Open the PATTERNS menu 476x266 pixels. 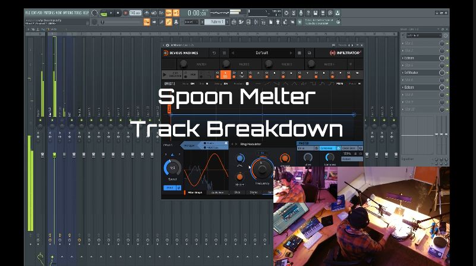49,12
